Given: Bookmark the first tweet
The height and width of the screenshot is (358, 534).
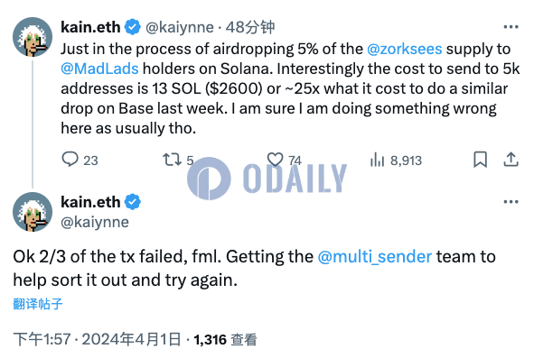Looking at the screenshot, I should click(x=480, y=160).
